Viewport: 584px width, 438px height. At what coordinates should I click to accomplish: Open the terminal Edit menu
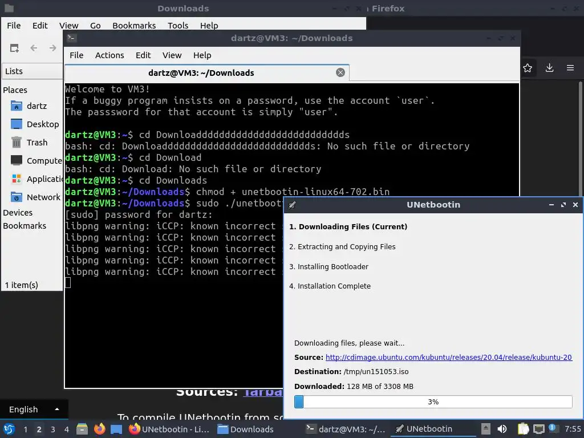(143, 55)
